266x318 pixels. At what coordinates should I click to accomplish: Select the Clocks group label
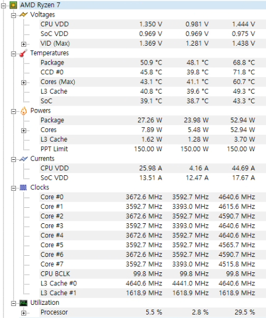(40, 187)
